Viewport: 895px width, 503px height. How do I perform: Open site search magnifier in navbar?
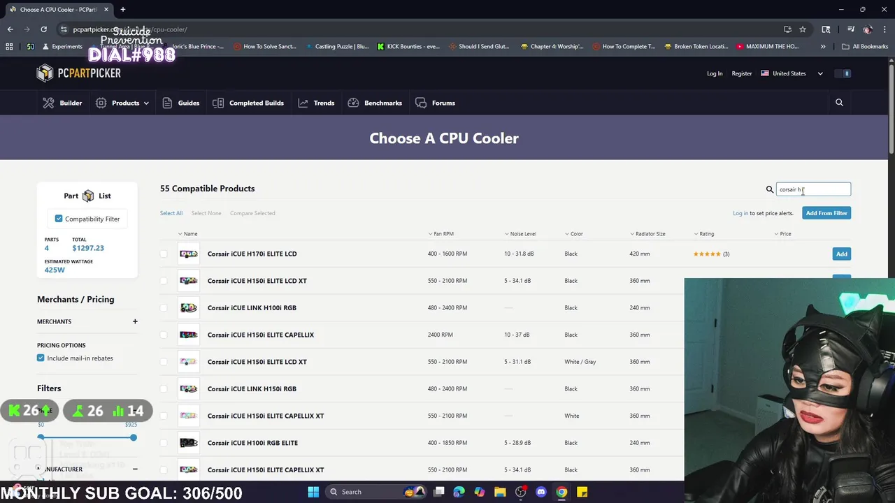coord(839,103)
